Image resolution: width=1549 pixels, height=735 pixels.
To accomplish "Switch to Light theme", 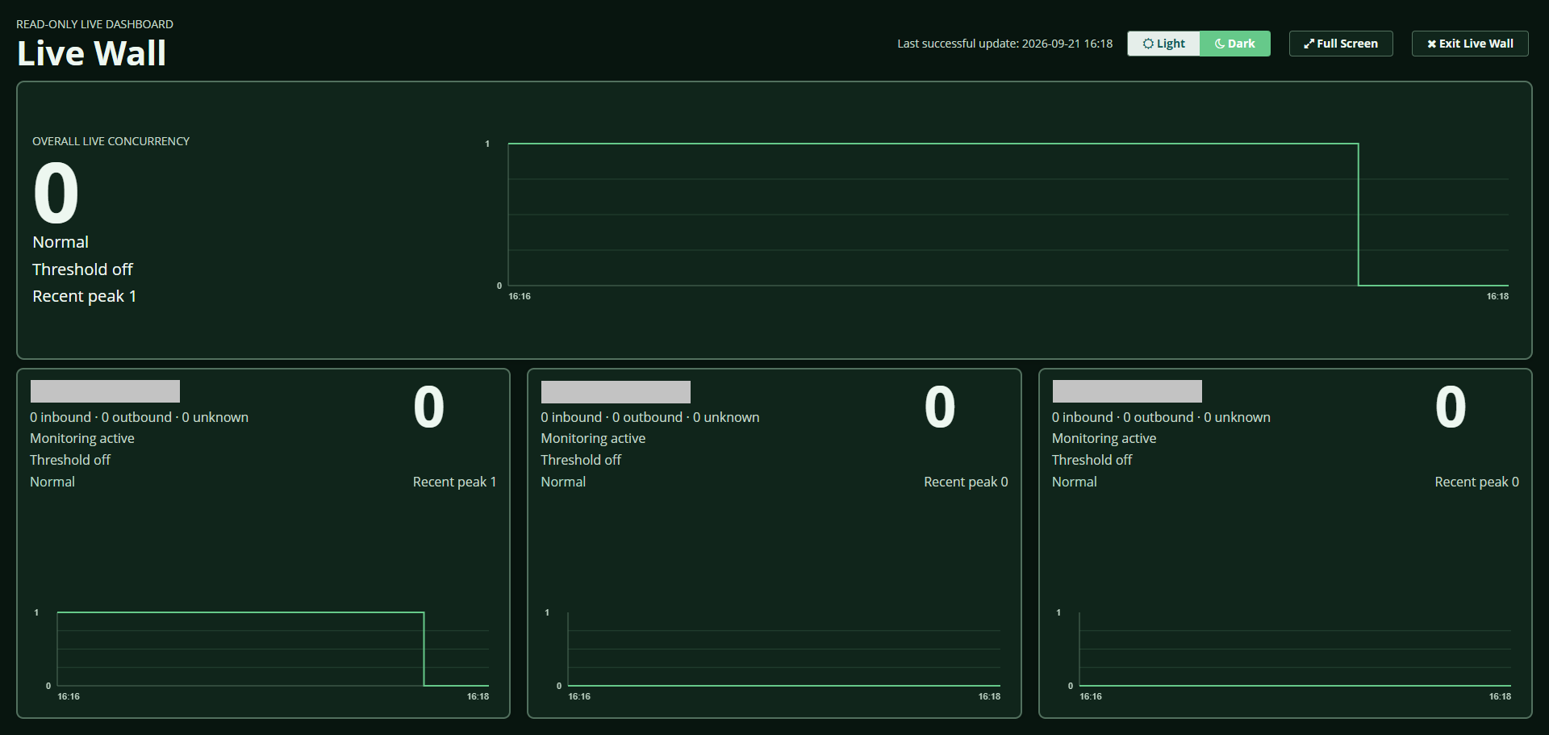I will coord(1163,44).
